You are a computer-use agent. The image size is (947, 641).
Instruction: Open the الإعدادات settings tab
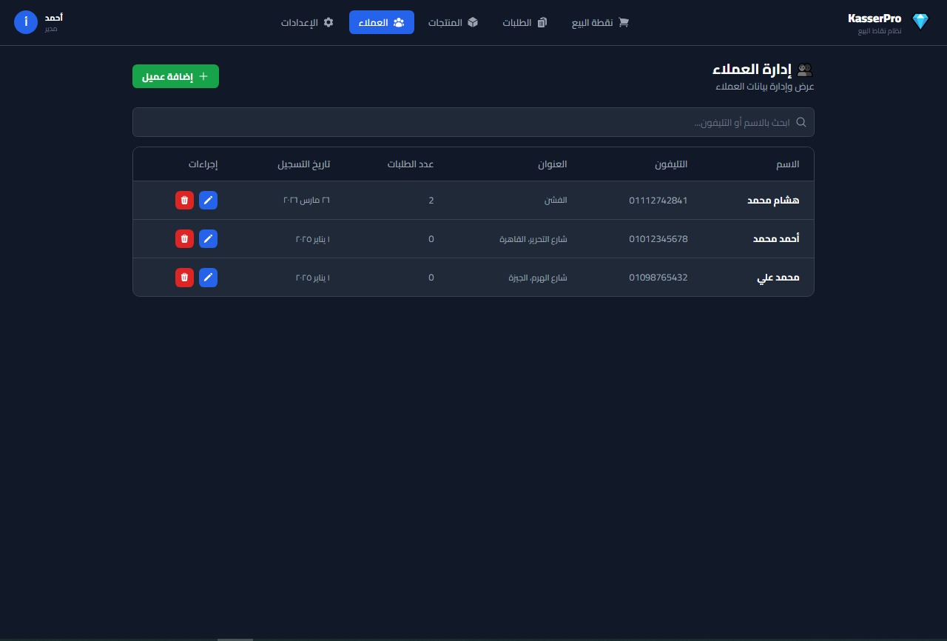point(307,22)
